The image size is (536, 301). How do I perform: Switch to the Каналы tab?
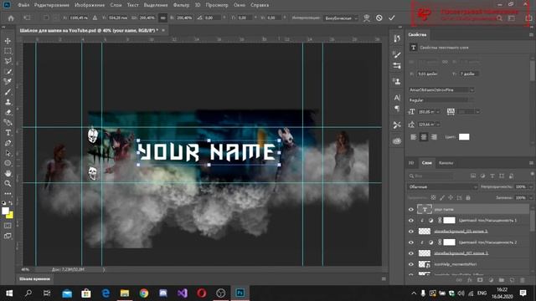click(446, 163)
